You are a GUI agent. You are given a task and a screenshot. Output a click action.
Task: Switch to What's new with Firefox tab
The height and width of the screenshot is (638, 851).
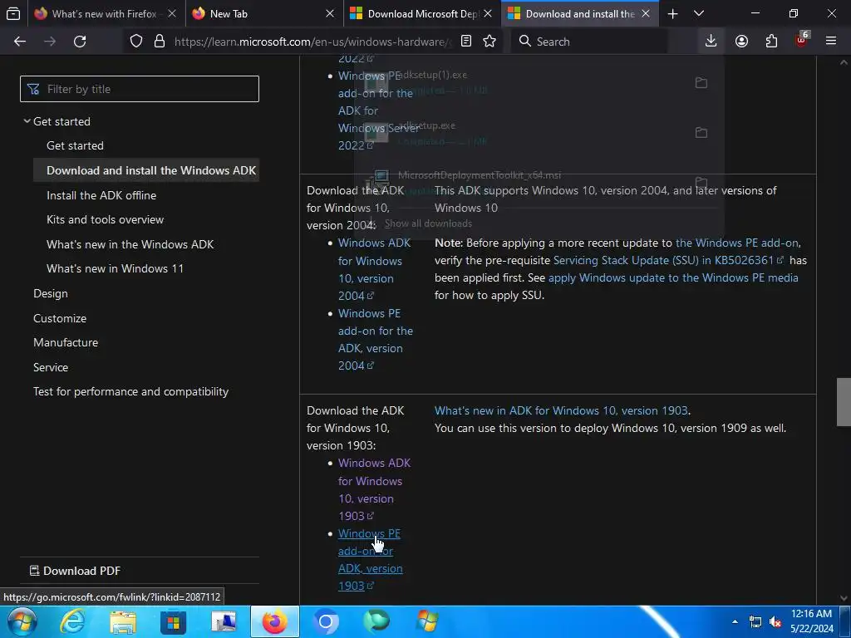tap(104, 13)
